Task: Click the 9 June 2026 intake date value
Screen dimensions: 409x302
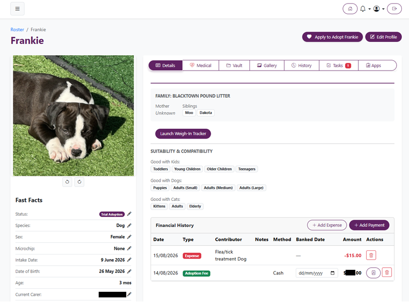Action: (112, 260)
